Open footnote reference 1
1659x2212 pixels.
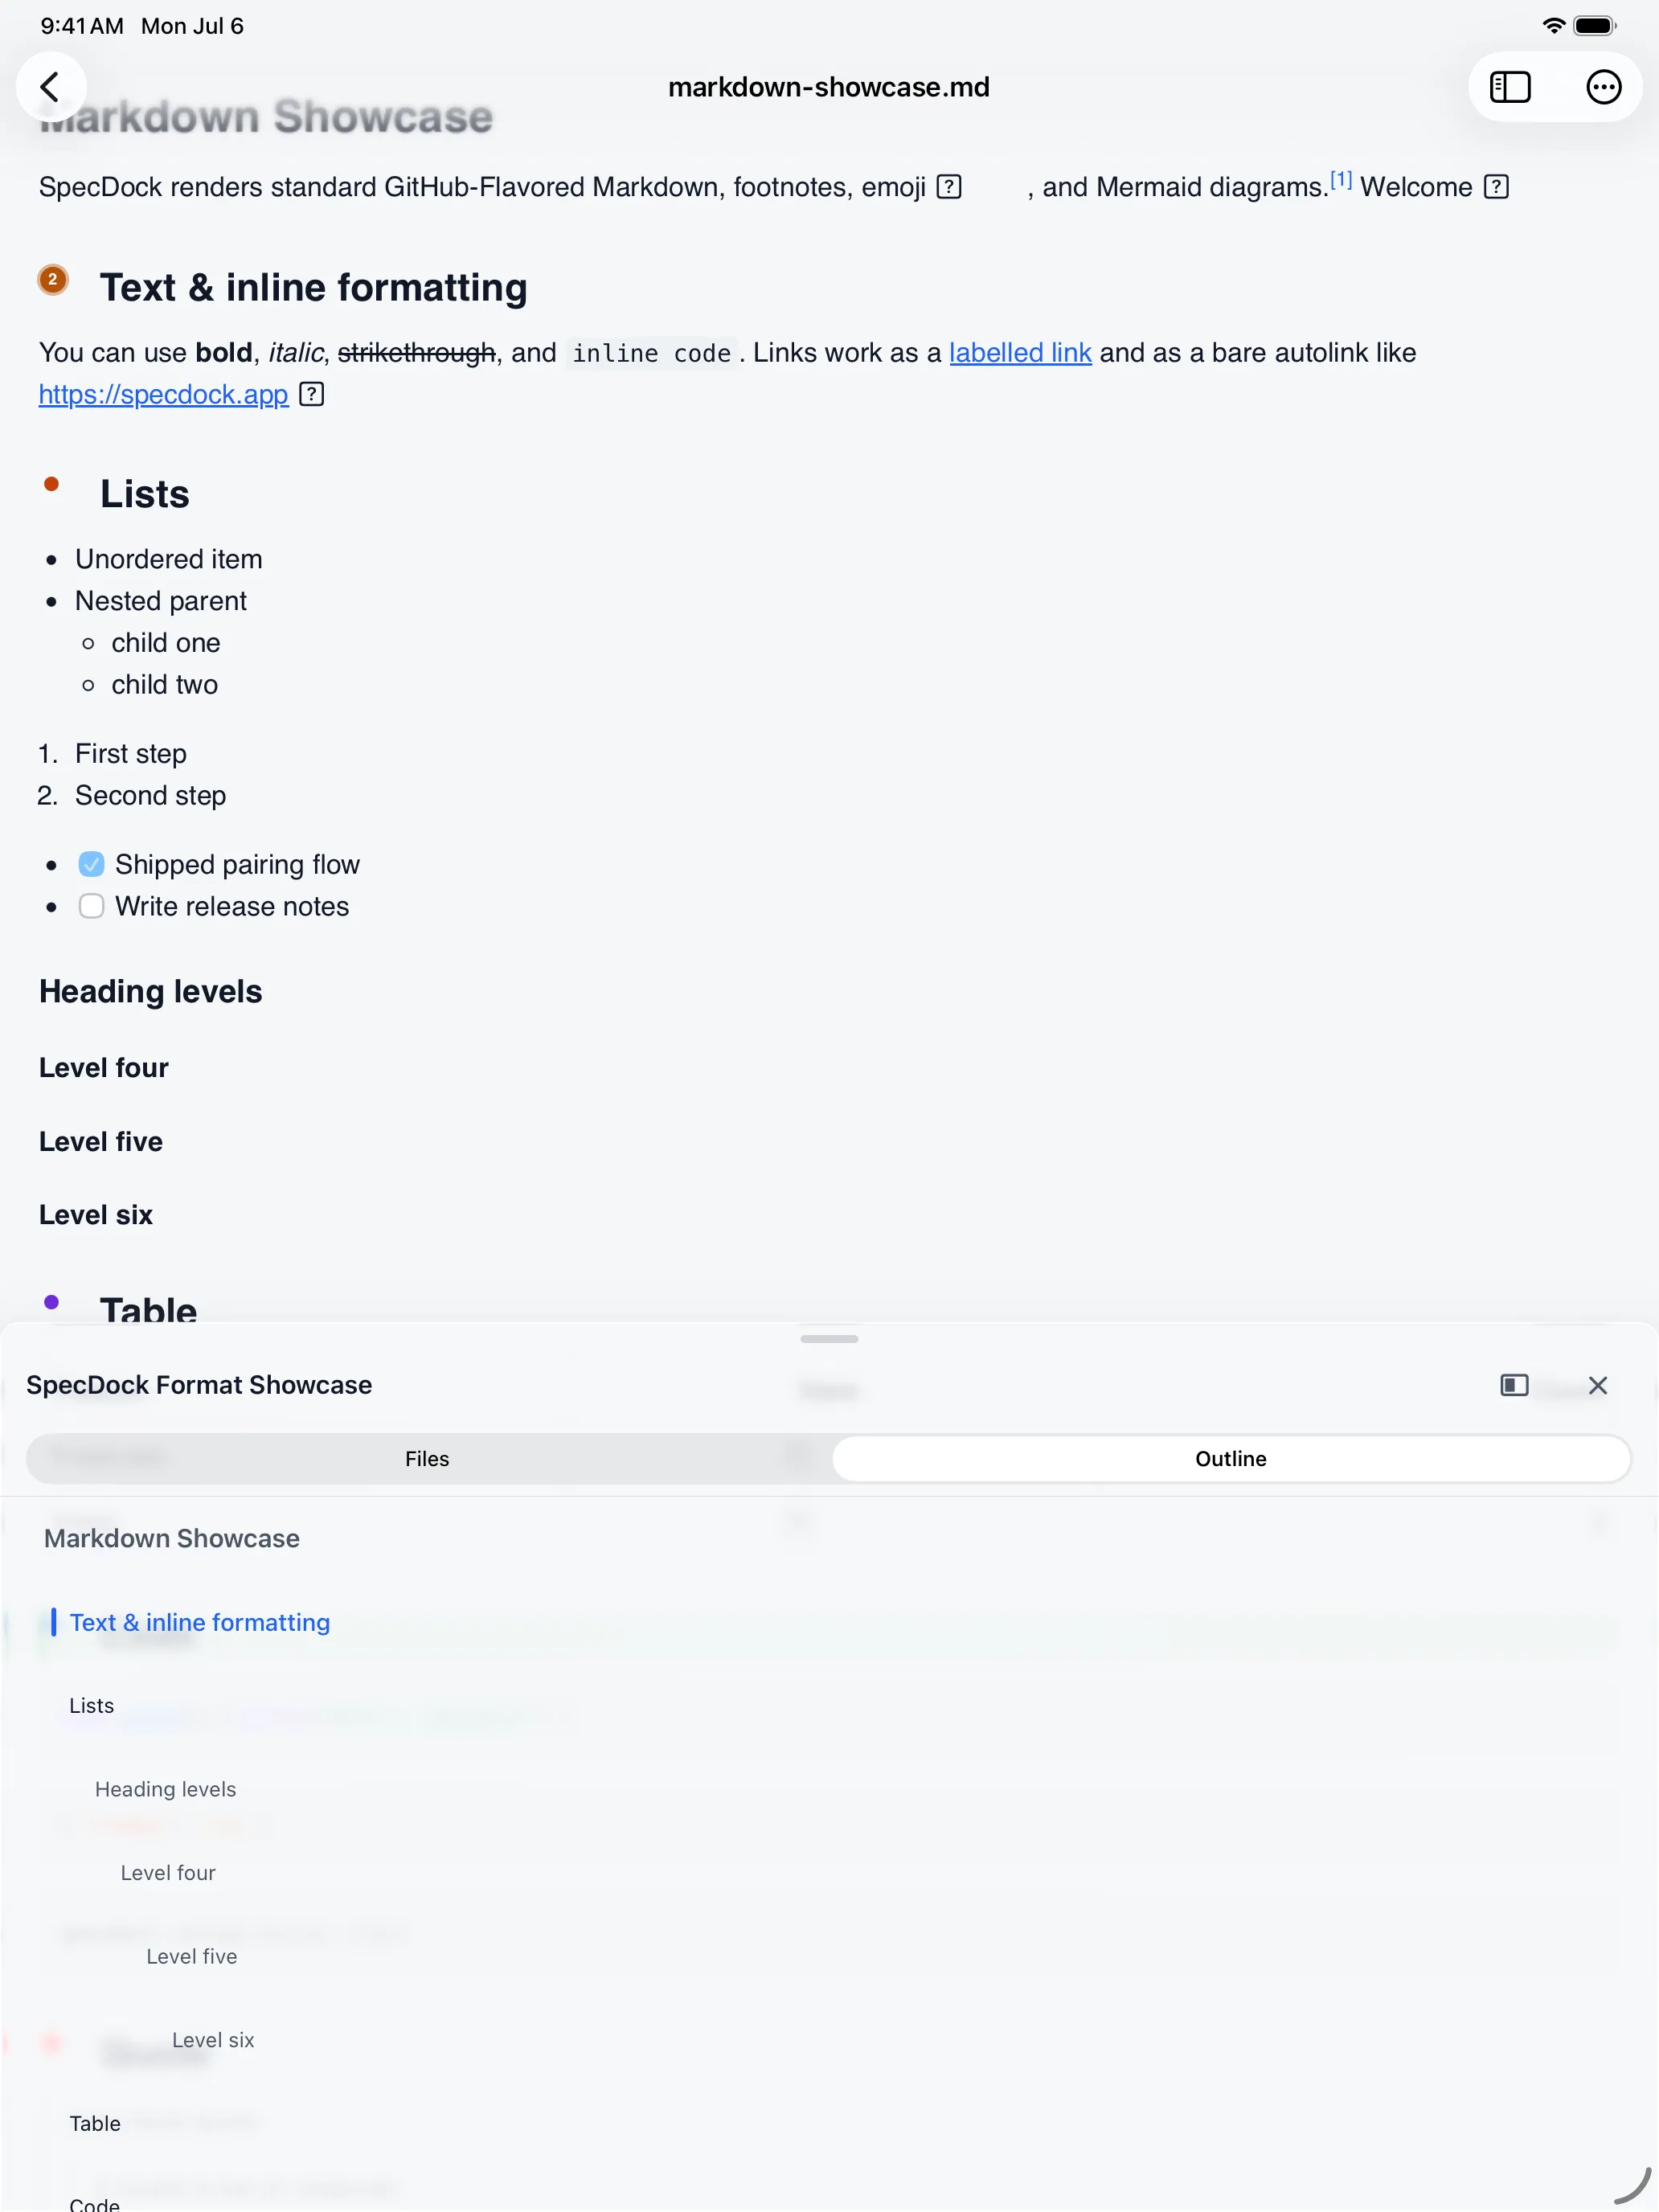1341,181
